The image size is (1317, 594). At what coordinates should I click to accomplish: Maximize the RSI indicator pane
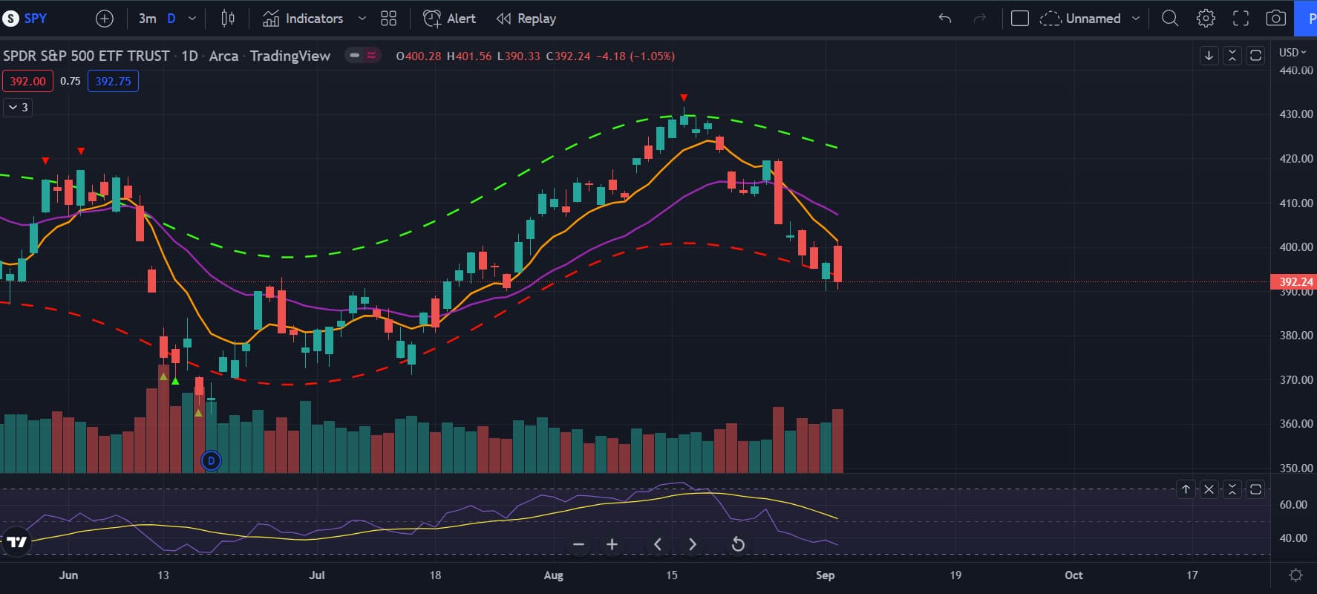point(1255,489)
